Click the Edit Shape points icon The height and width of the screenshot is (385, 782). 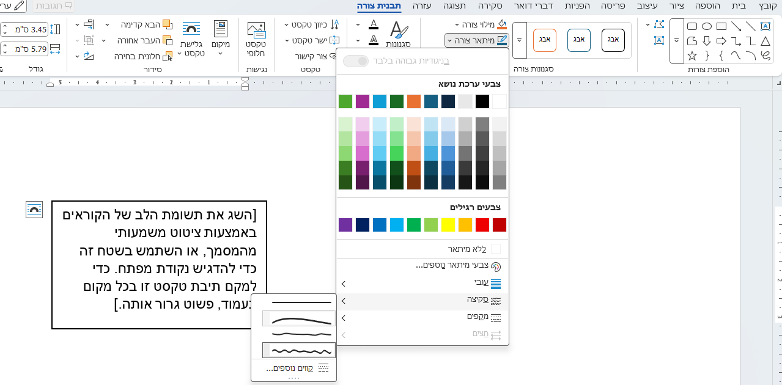coord(658,24)
